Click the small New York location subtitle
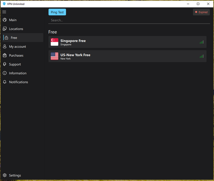 (66, 59)
